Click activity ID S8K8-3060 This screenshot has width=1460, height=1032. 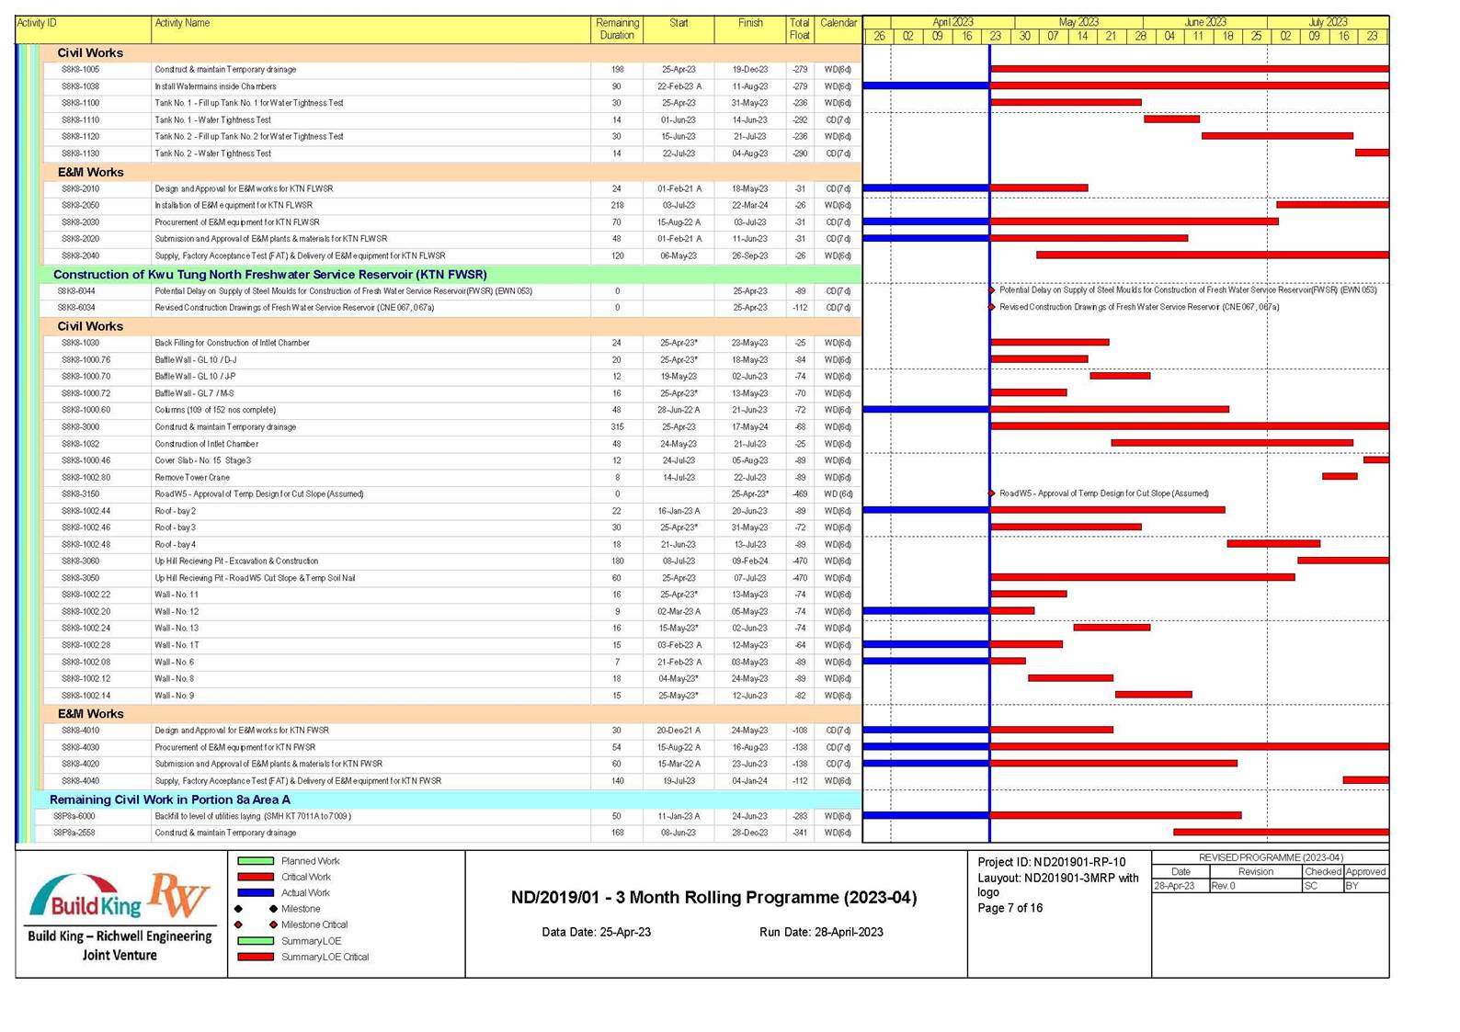click(80, 561)
